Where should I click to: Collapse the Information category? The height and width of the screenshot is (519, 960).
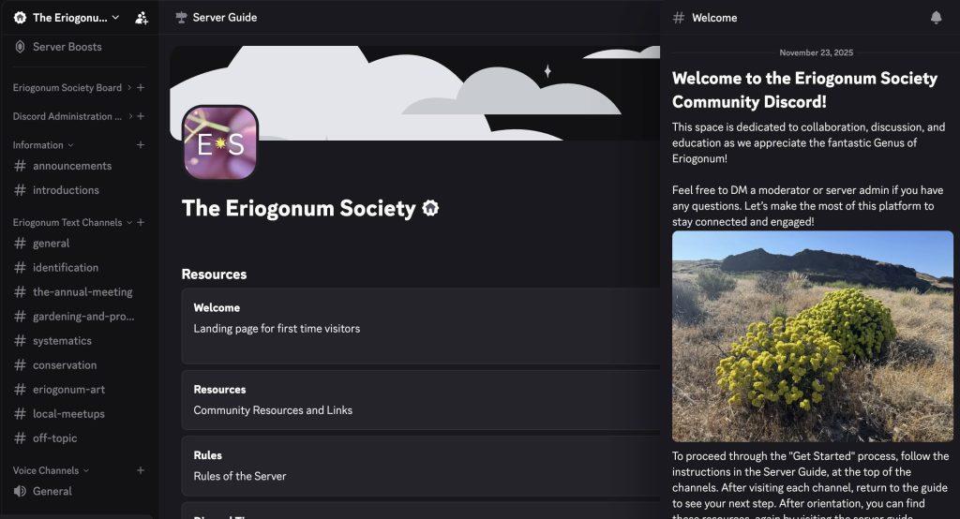pyautogui.click(x=43, y=145)
